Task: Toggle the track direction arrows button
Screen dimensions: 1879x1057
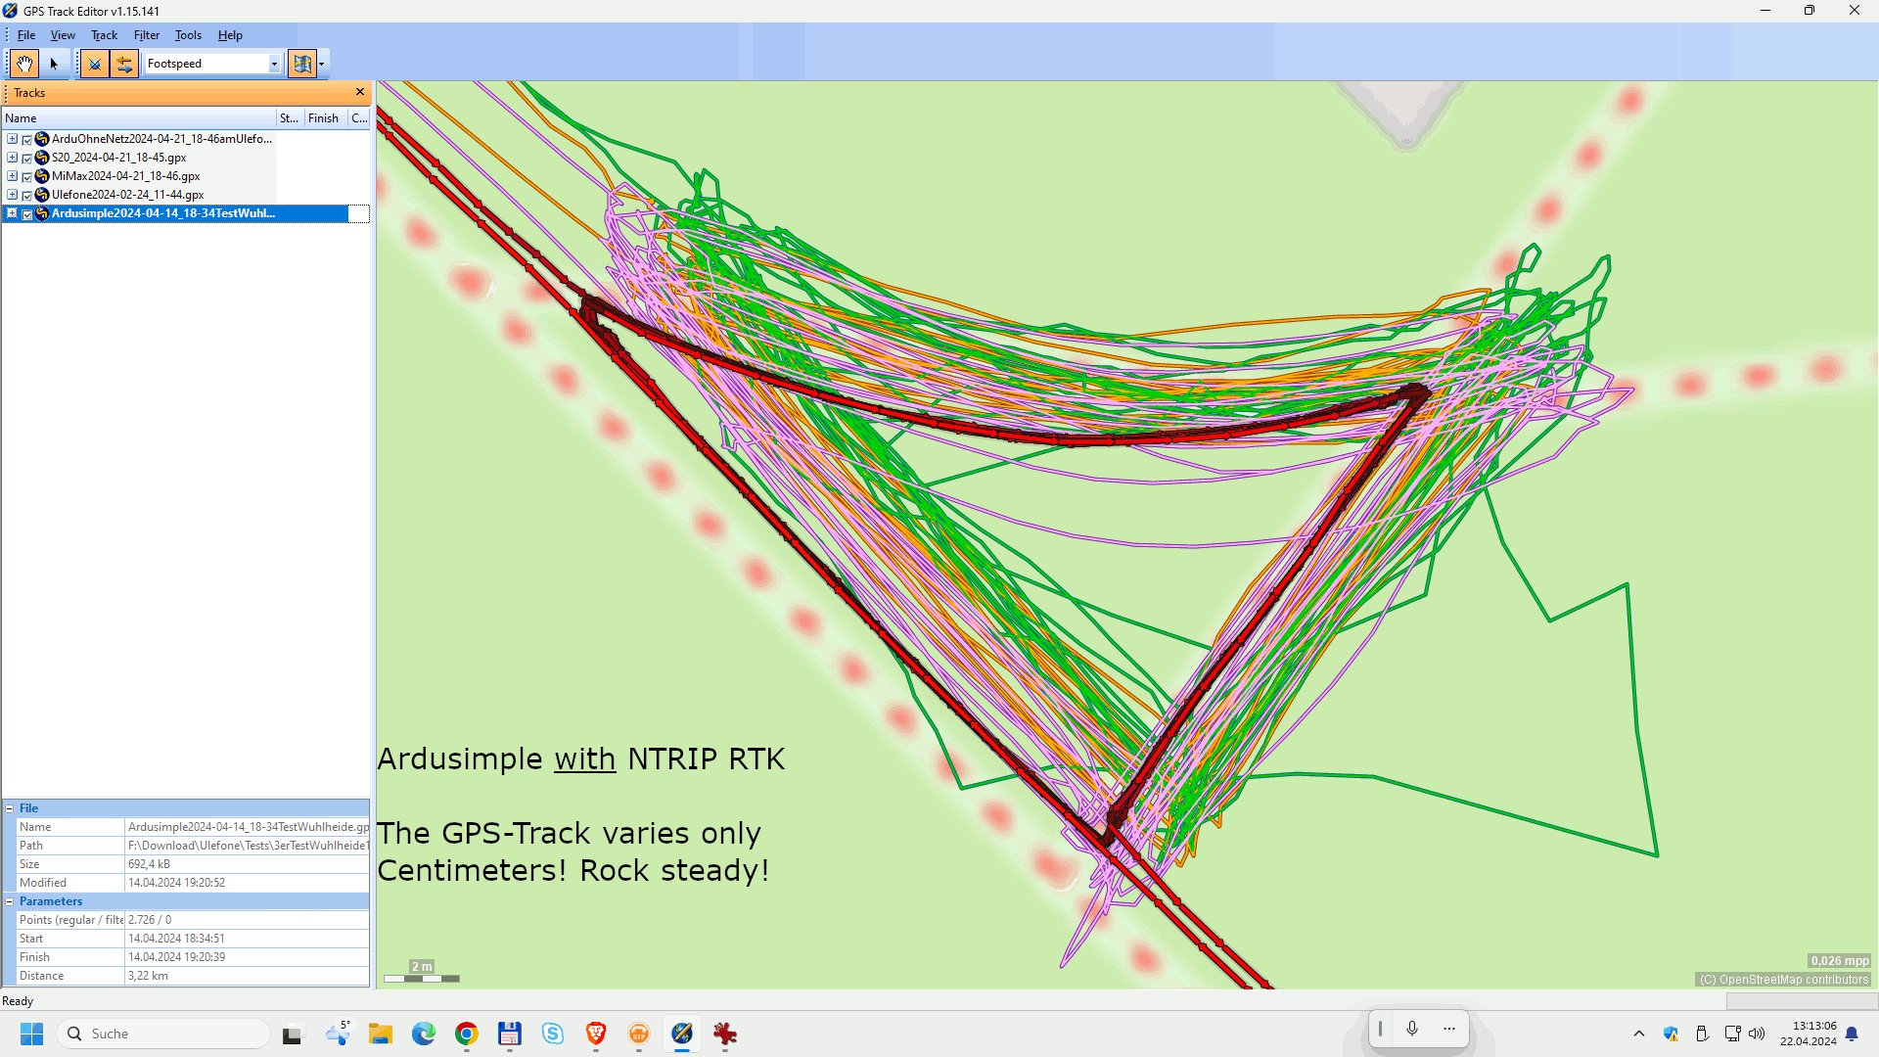Action: [123, 64]
